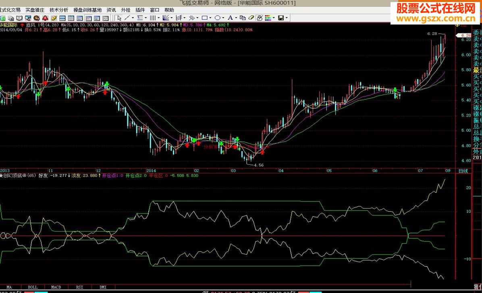This screenshot has height=293, width=482.
Task: Click the Gann fan lines tool
Action: [x=166, y=18]
